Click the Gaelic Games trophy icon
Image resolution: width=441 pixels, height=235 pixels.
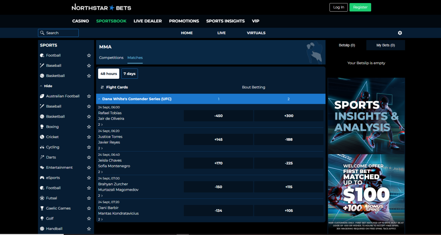pyautogui.click(x=42, y=208)
